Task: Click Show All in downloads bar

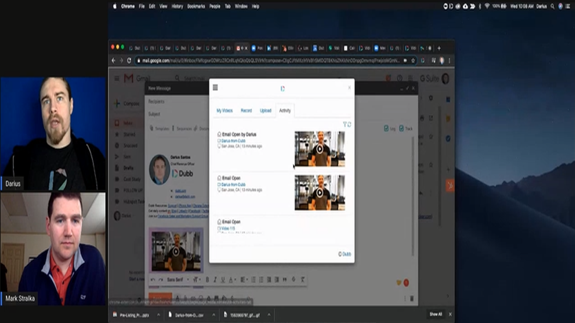Action: coord(436,314)
